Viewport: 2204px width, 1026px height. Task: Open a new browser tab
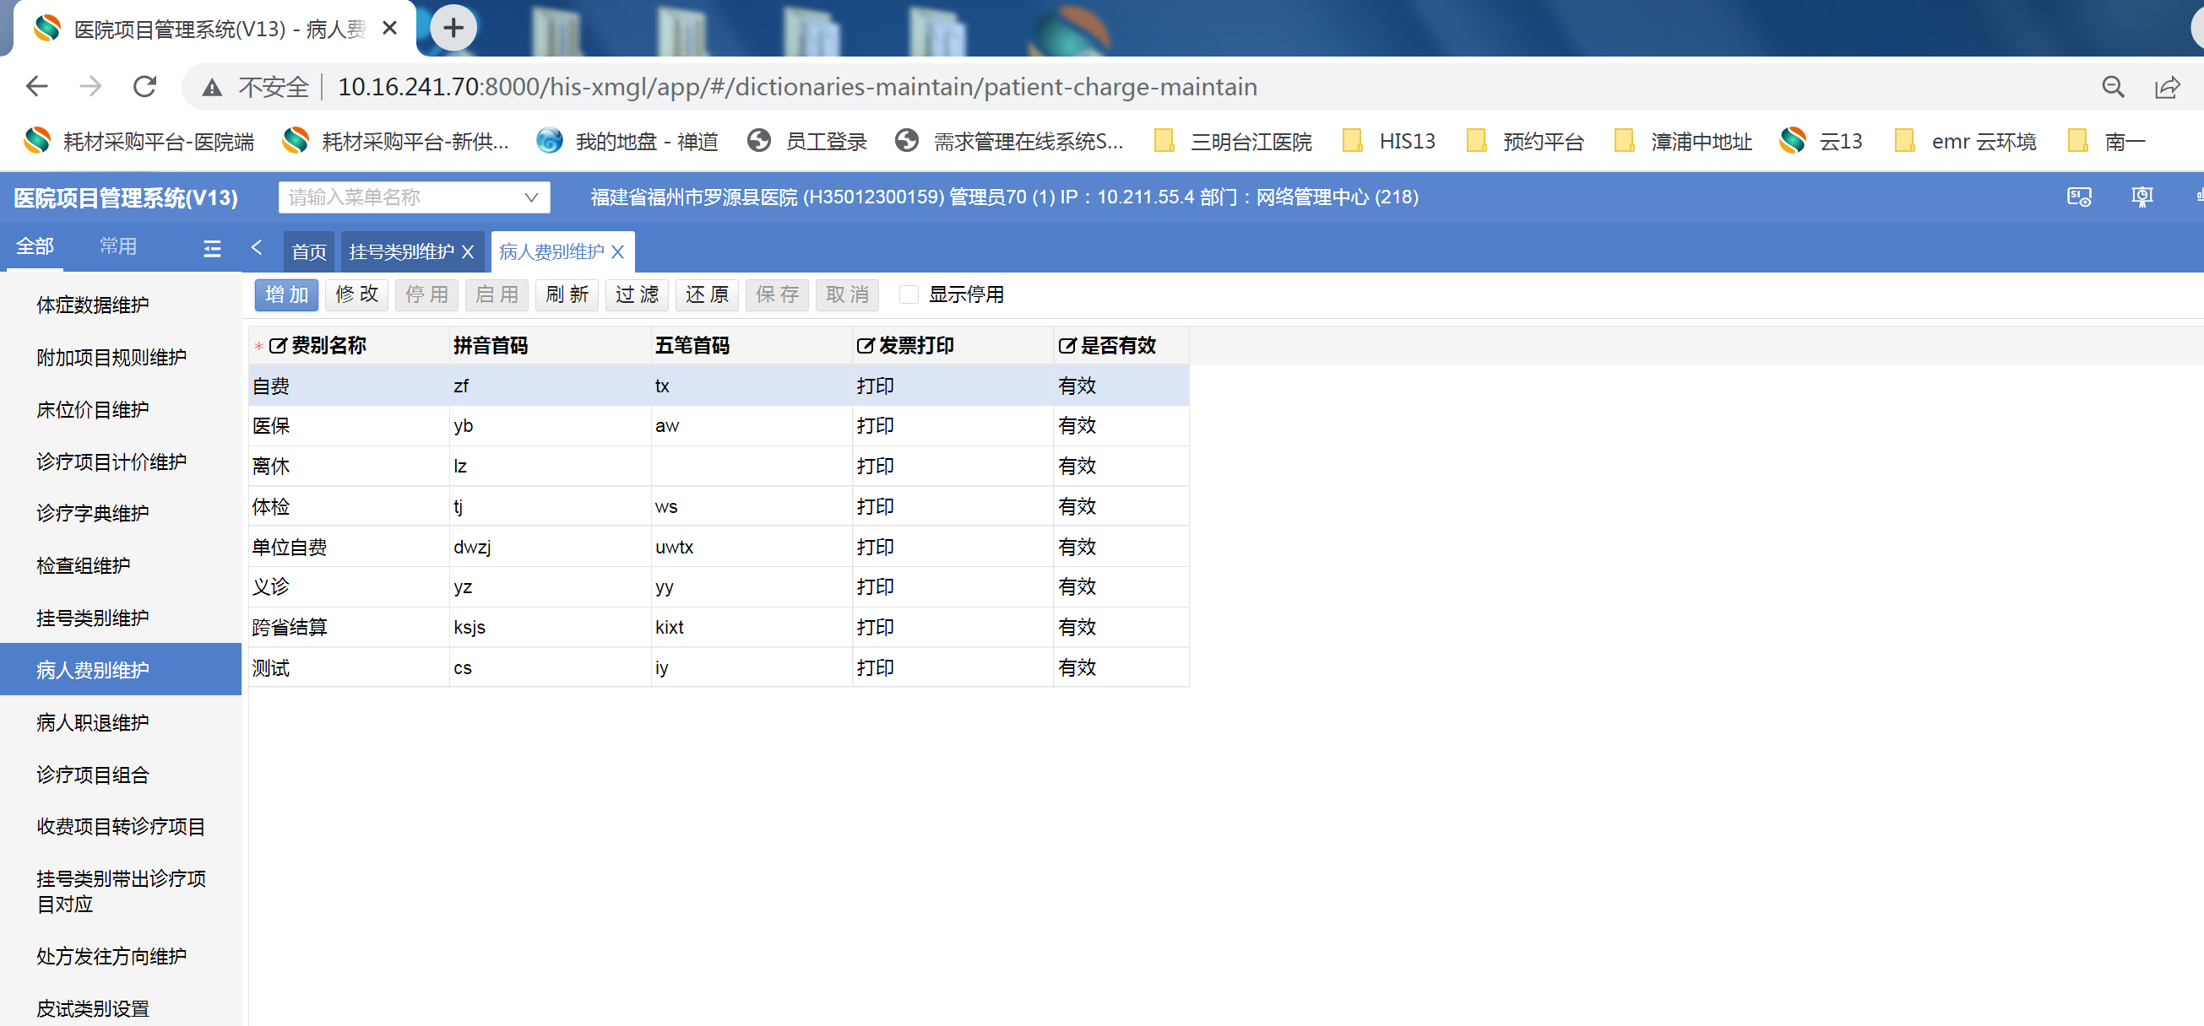(453, 28)
